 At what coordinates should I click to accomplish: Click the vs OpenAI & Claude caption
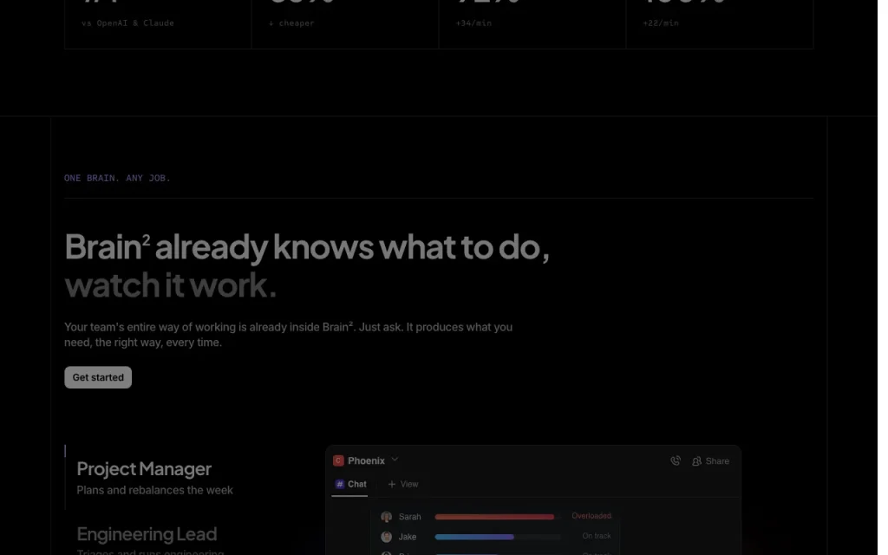coord(128,23)
